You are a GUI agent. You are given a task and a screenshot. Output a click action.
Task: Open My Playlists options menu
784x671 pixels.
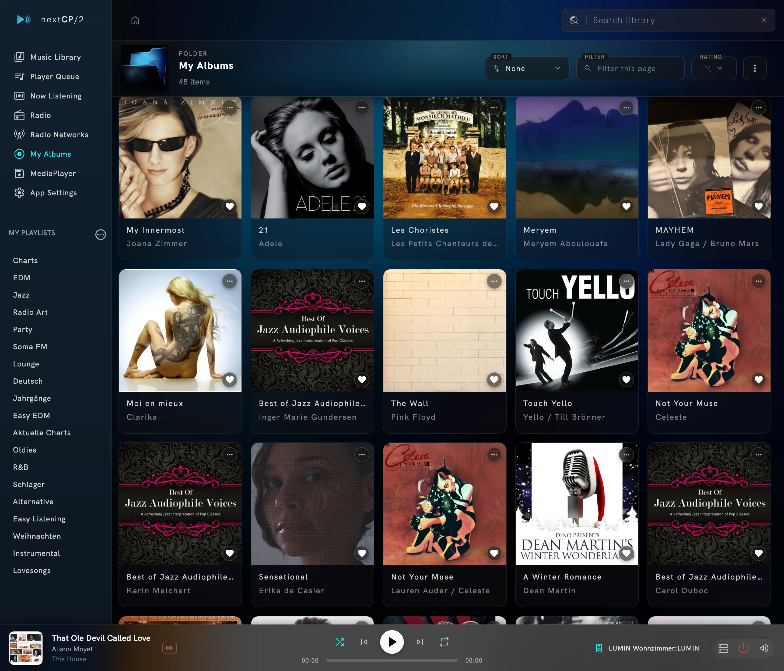pyautogui.click(x=101, y=235)
